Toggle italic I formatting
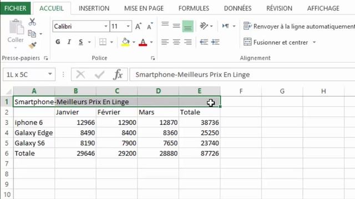355x199 pixels. tap(69, 42)
